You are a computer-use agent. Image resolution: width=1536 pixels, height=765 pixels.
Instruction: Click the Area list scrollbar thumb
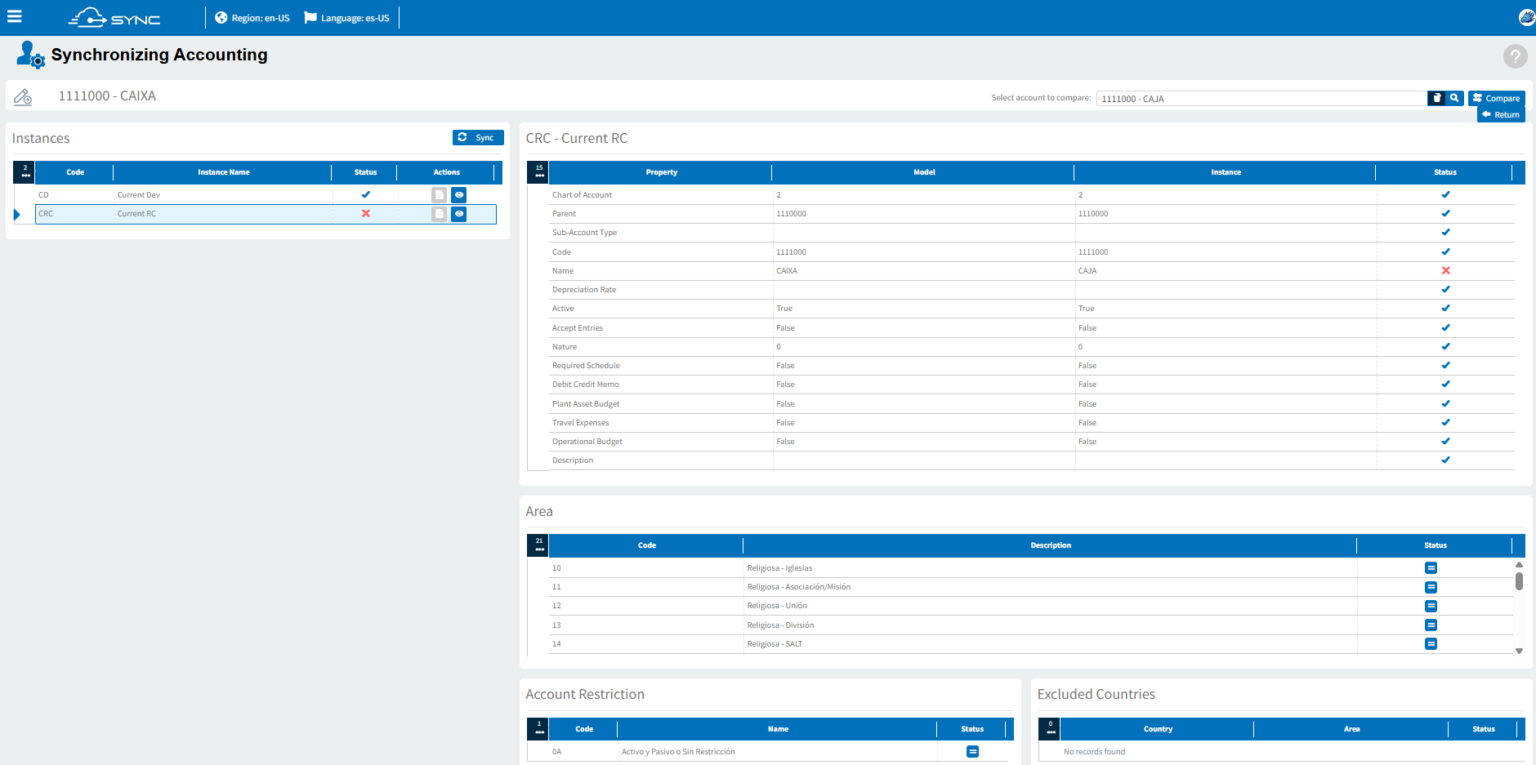point(1519,581)
